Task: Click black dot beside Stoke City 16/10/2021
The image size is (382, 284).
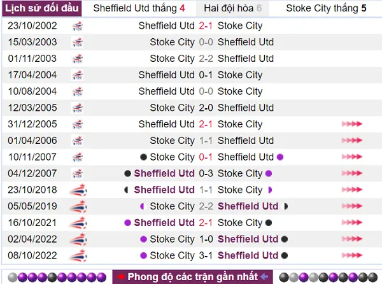Action: click(269, 223)
